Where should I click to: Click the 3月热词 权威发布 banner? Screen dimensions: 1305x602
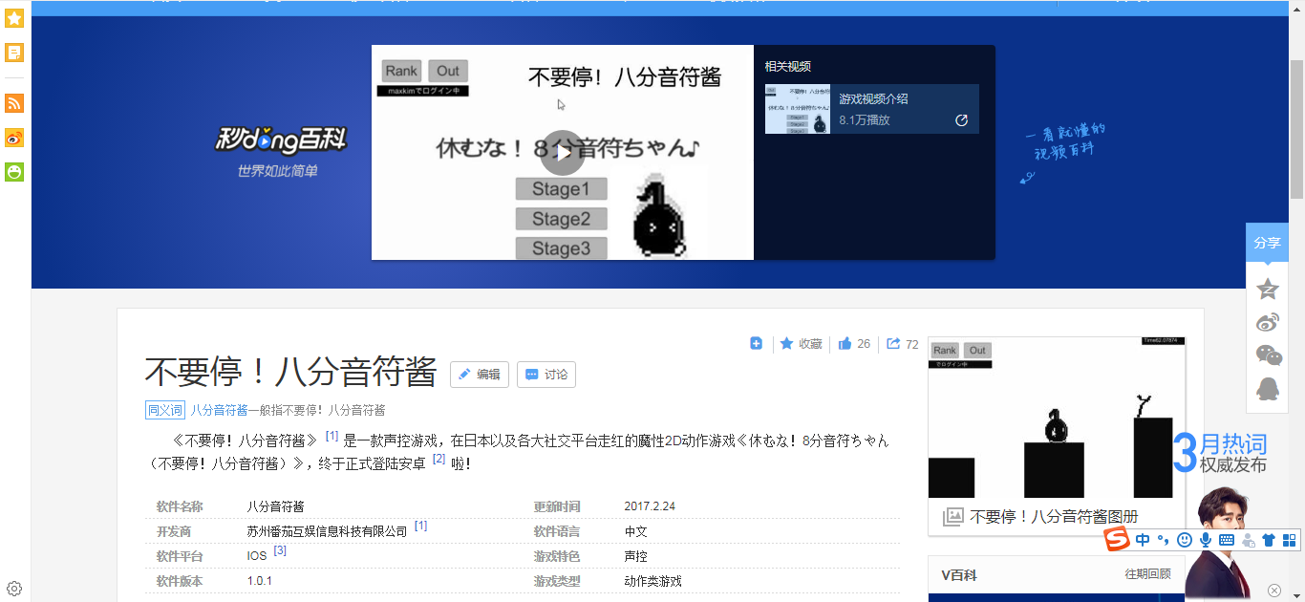click(x=1220, y=453)
